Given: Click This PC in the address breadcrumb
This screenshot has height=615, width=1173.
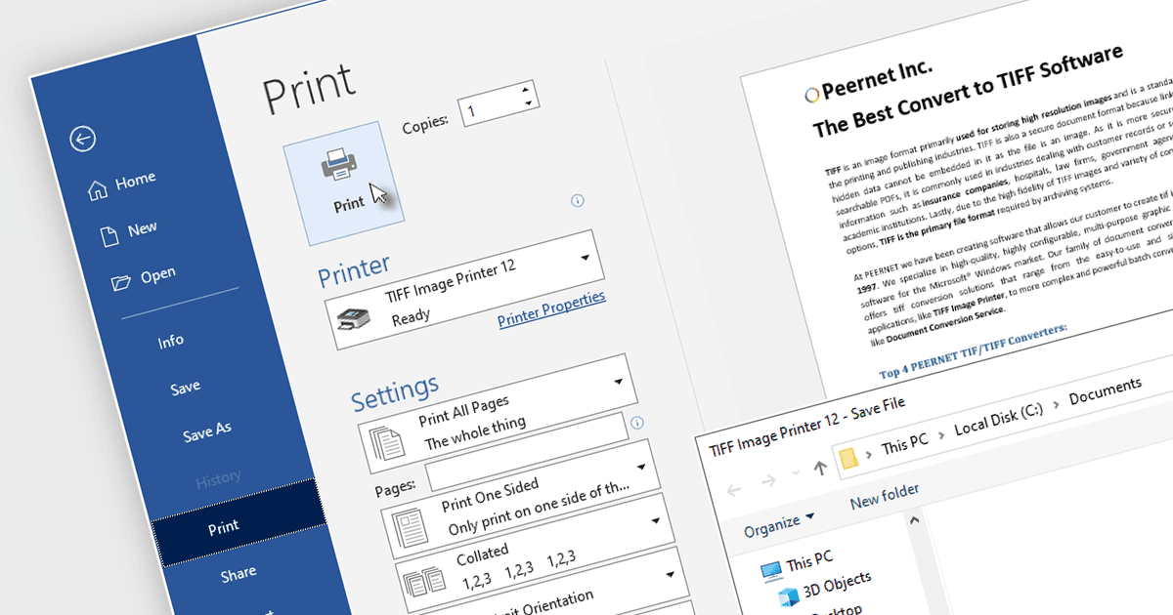Looking at the screenshot, I should click(x=904, y=443).
